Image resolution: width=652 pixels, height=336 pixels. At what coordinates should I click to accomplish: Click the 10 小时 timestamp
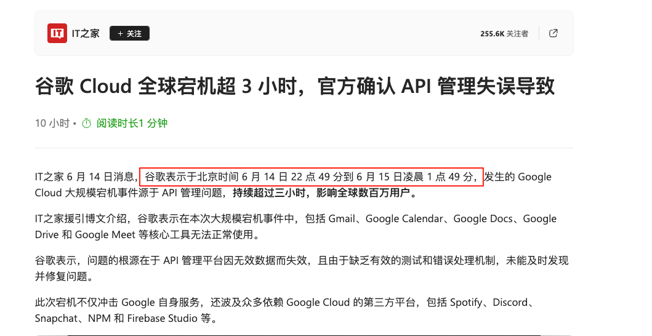[52, 123]
